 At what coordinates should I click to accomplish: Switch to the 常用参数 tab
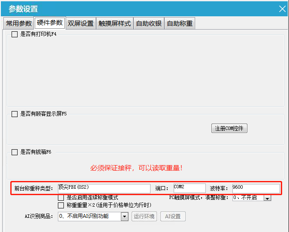click(x=19, y=24)
